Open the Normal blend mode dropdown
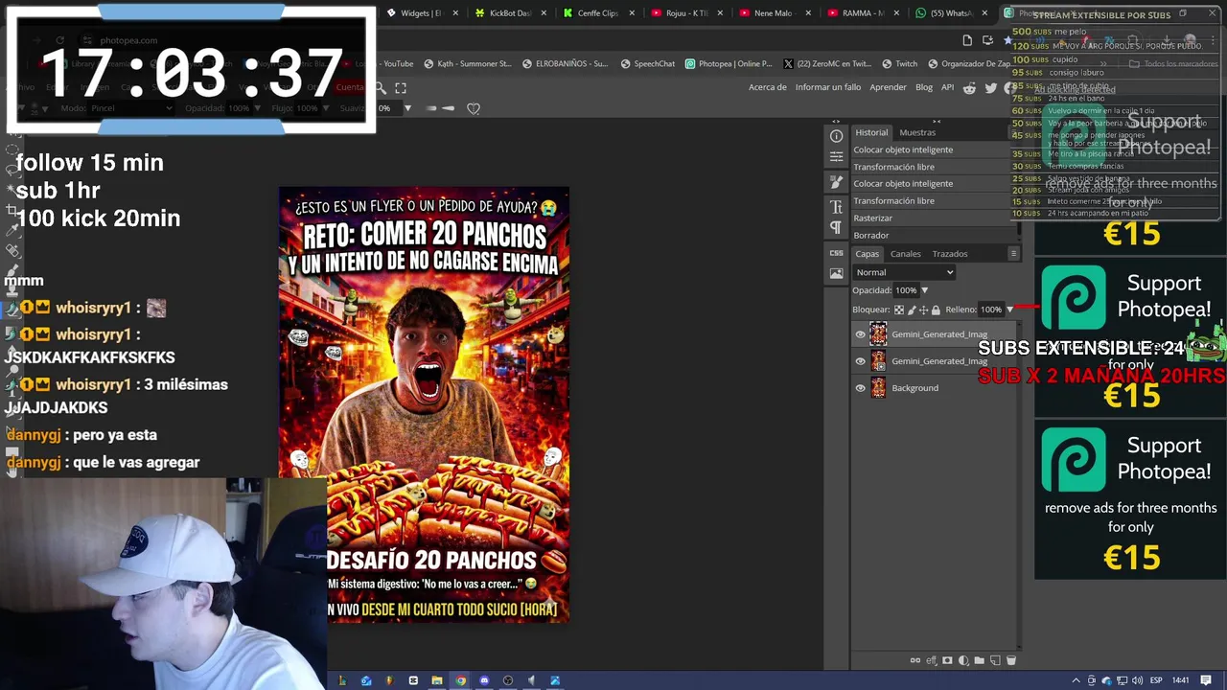 (904, 272)
